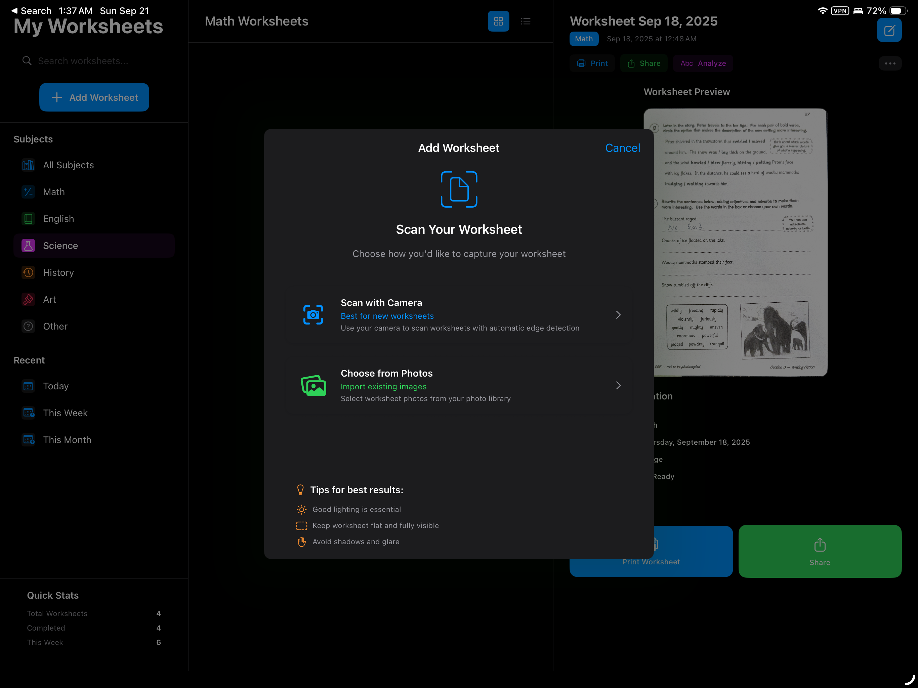The width and height of the screenshot is (918, 688).
Task: Open the three-dot more options menu
Action: (x=890, y=63)
